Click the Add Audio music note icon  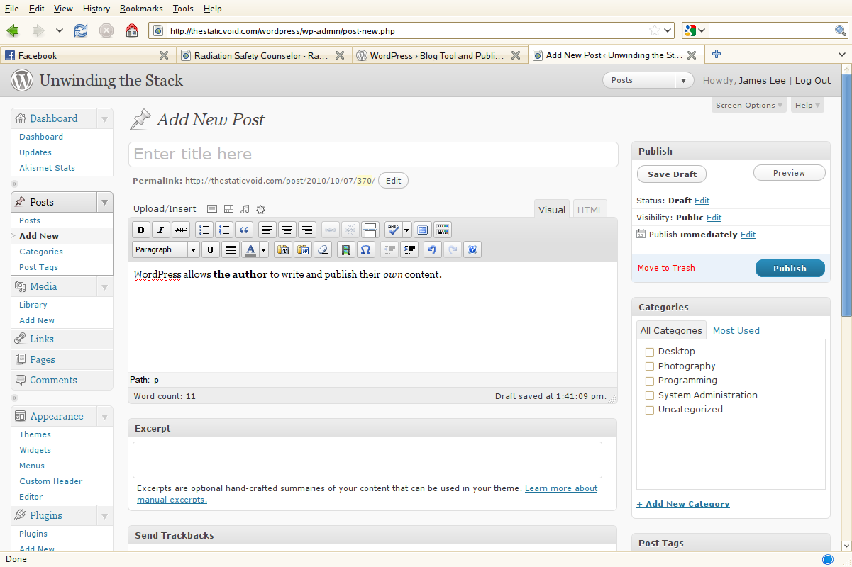pos(245,209)
